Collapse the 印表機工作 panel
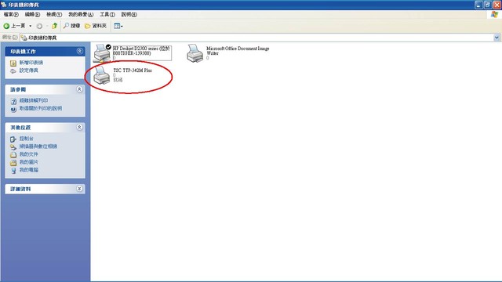The width and height of the screenshot is (502, 282). point(80,51)
